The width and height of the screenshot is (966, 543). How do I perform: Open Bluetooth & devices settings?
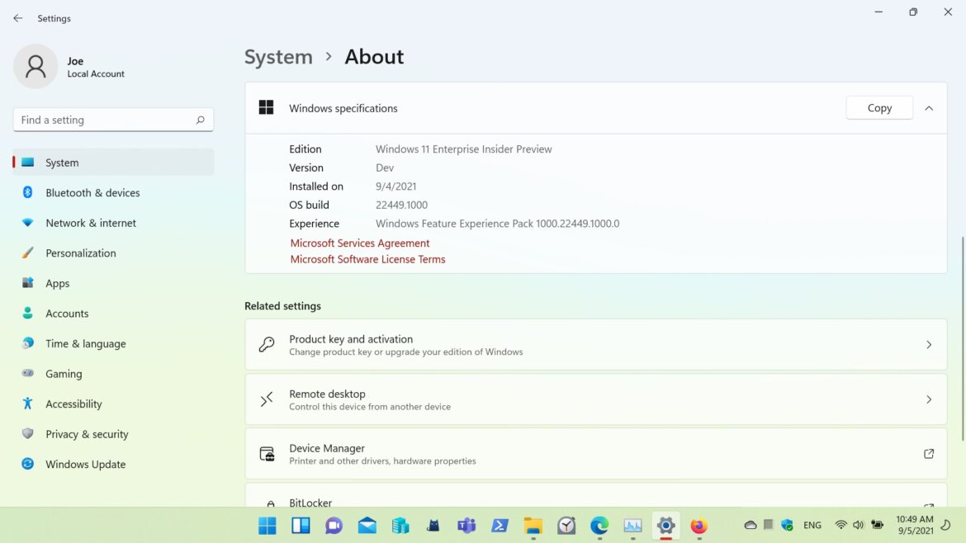92,193
